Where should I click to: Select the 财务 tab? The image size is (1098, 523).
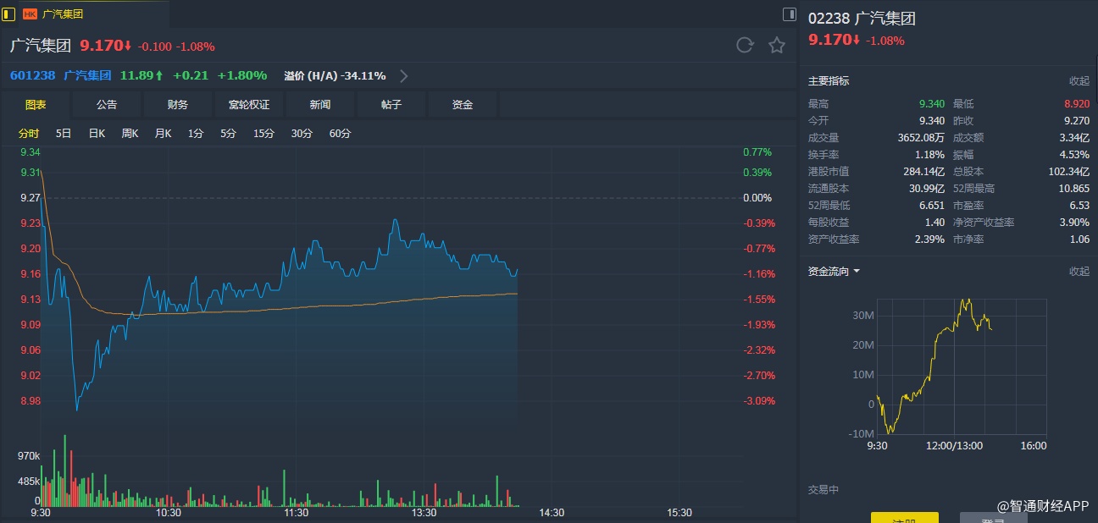178,105
